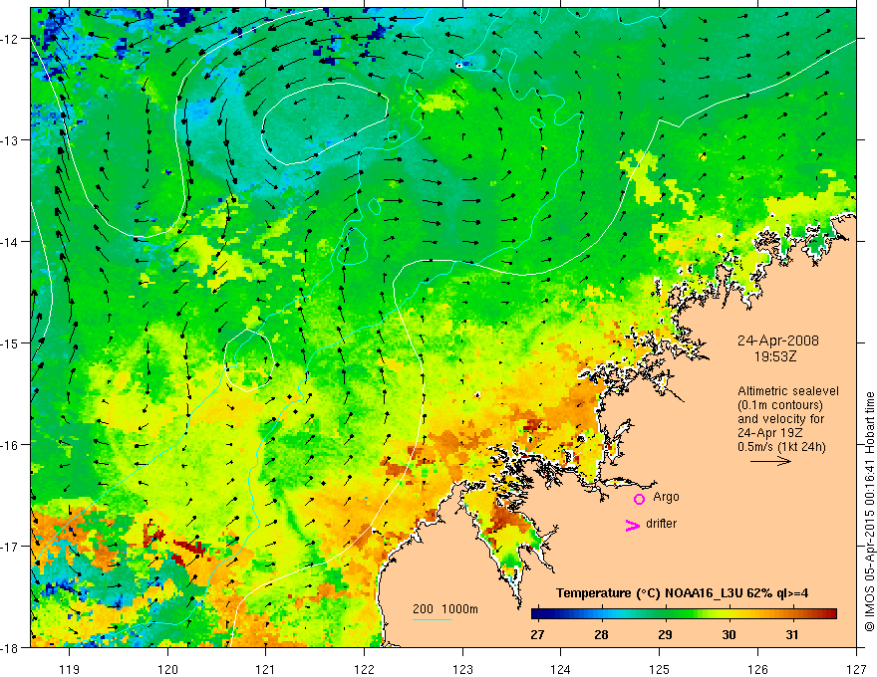Click the date text 24-Apr-2008
Image resolution: width=877 pixels, height=677 pixels.
tap(778, 340)
